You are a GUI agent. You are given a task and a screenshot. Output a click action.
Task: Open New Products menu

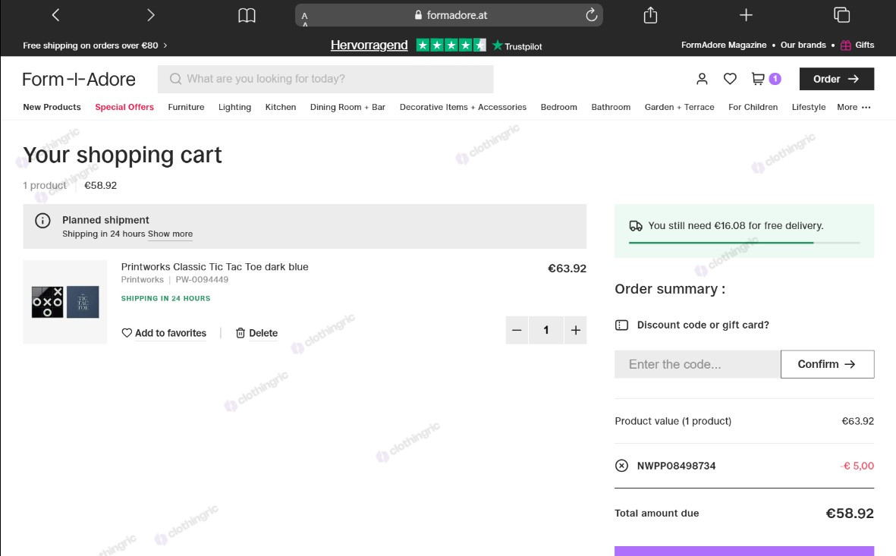tap(52, 107)
